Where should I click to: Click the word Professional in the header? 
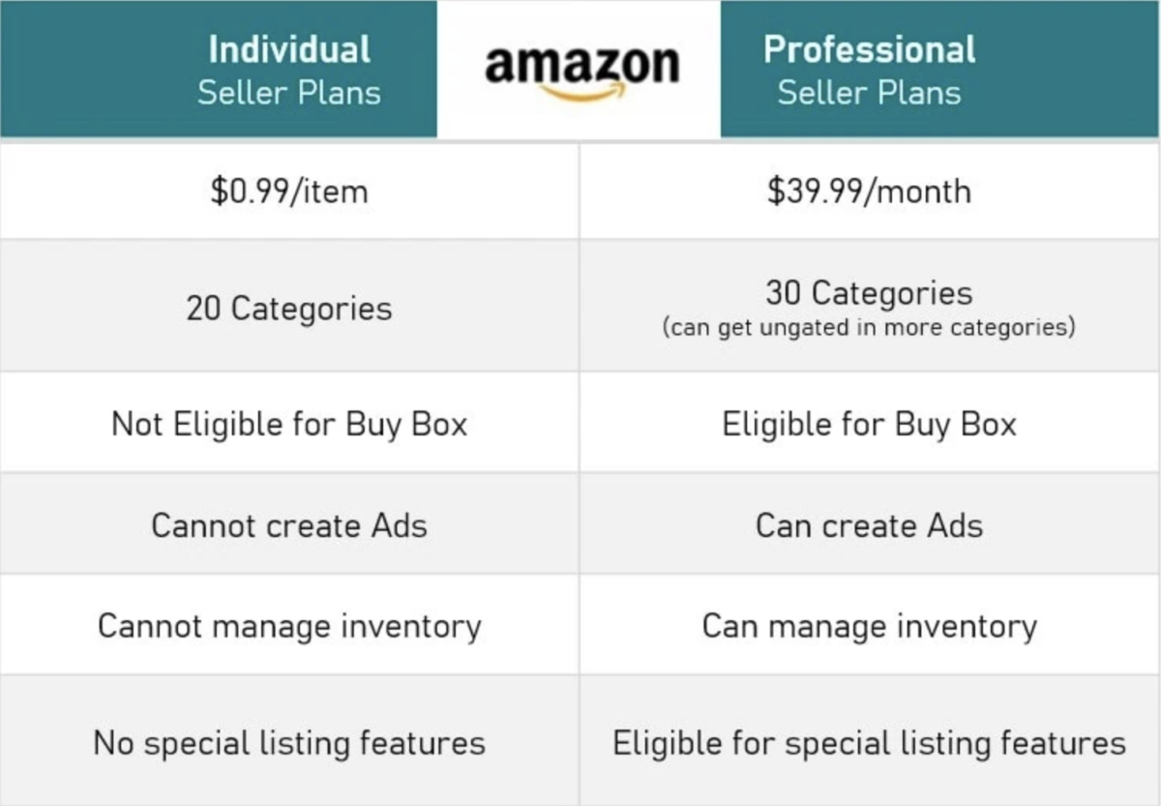pos(869,49)
